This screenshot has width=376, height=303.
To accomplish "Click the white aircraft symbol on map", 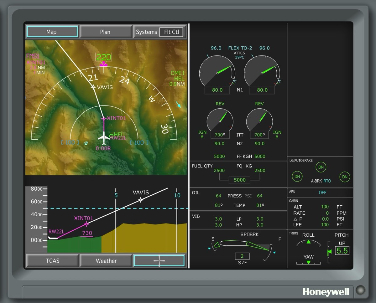I will point(104,137).
